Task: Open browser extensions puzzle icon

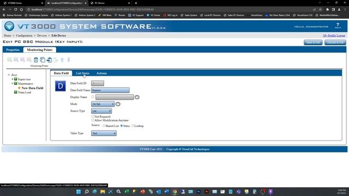Action: pyautogui.click(x=327, y=10)
